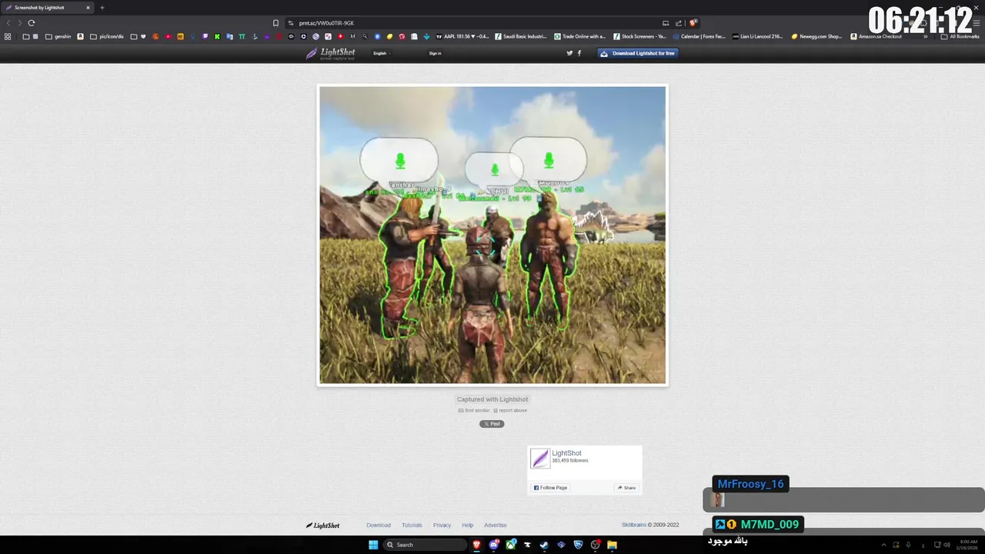Open the AAPL 181.56 stock bookmark
The width and height of the screenshot is (985, 554).
[x=462, y=36]
